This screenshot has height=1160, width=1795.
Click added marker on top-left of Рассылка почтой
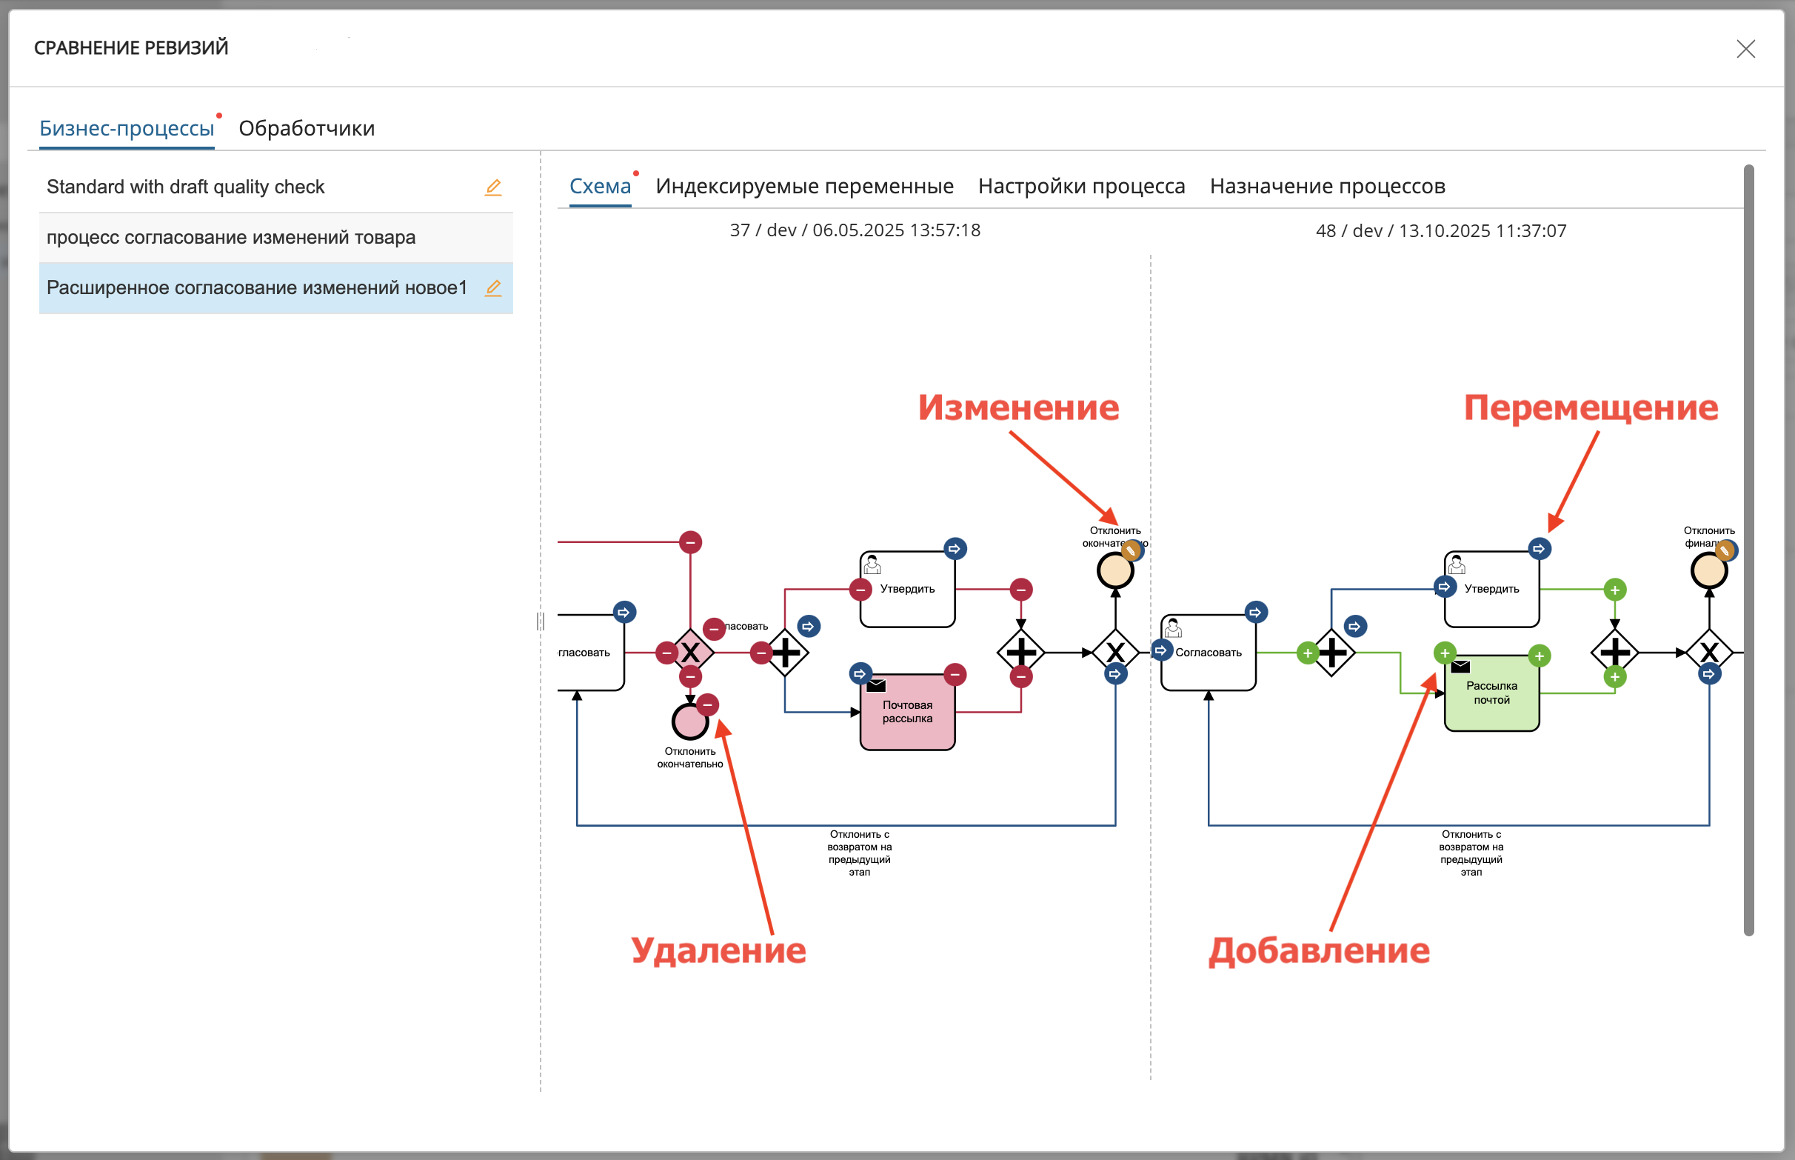click(1444, 653)
